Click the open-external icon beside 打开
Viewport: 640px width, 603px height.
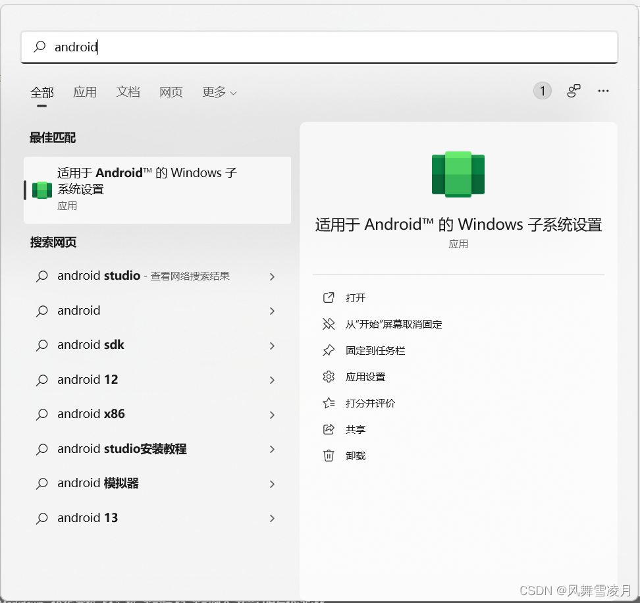pos(329,298)
